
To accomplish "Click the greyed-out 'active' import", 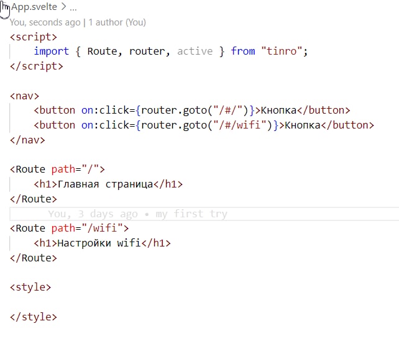I will 195,52.
